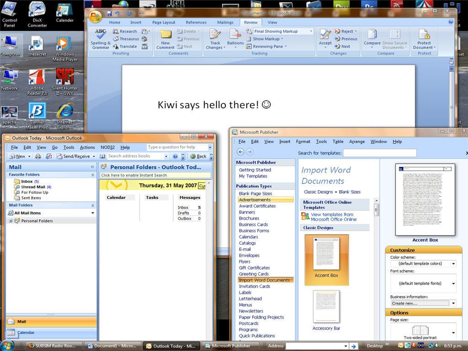Image resolution: width=468 pixels, height=351 pixels.
Task: Open Control Panel desktop icon
Action: [10, 15]
